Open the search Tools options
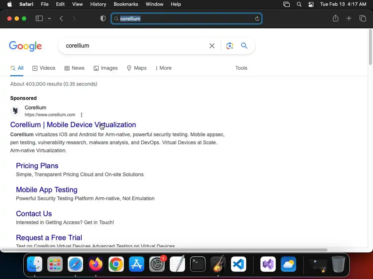This screenshot has height=279, width=373. [241, 68]
